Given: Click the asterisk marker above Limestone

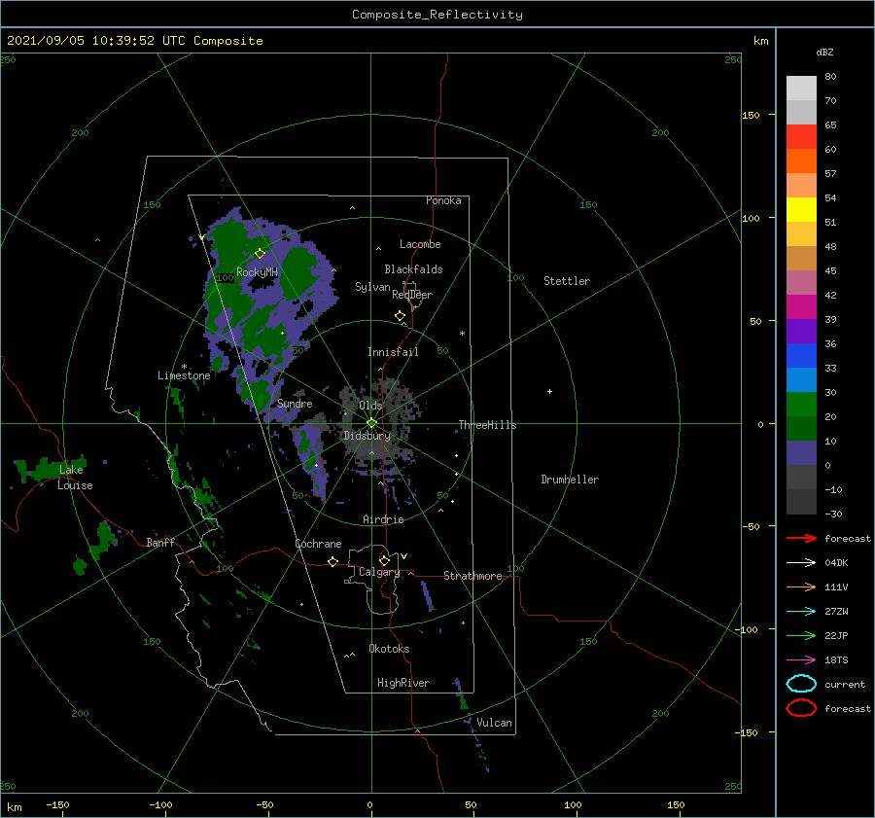Looking at the screenshot, I should 184,367.
